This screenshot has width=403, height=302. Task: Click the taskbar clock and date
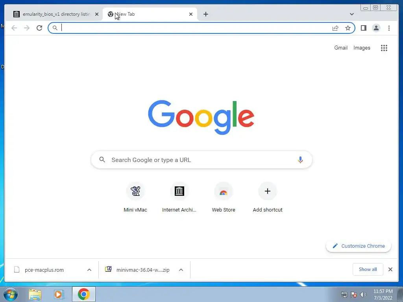pyautogui.click(x=383, y=295)
